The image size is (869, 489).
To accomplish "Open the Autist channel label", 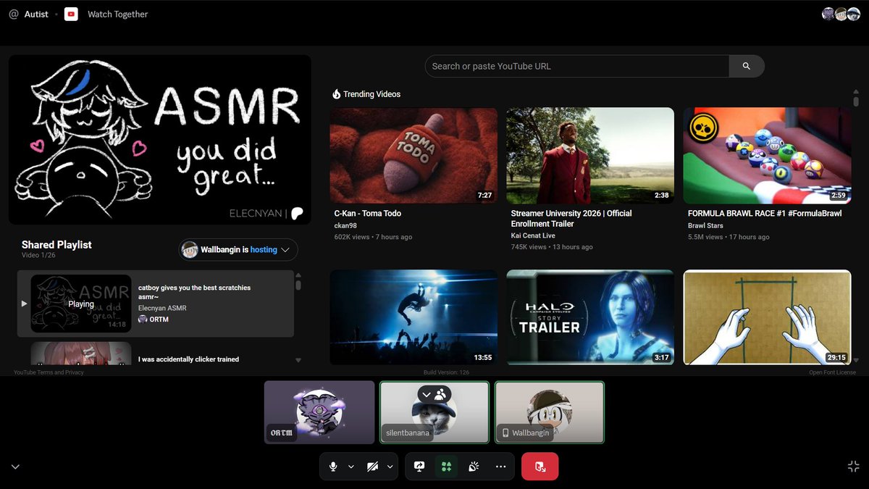I will (37, 14).
